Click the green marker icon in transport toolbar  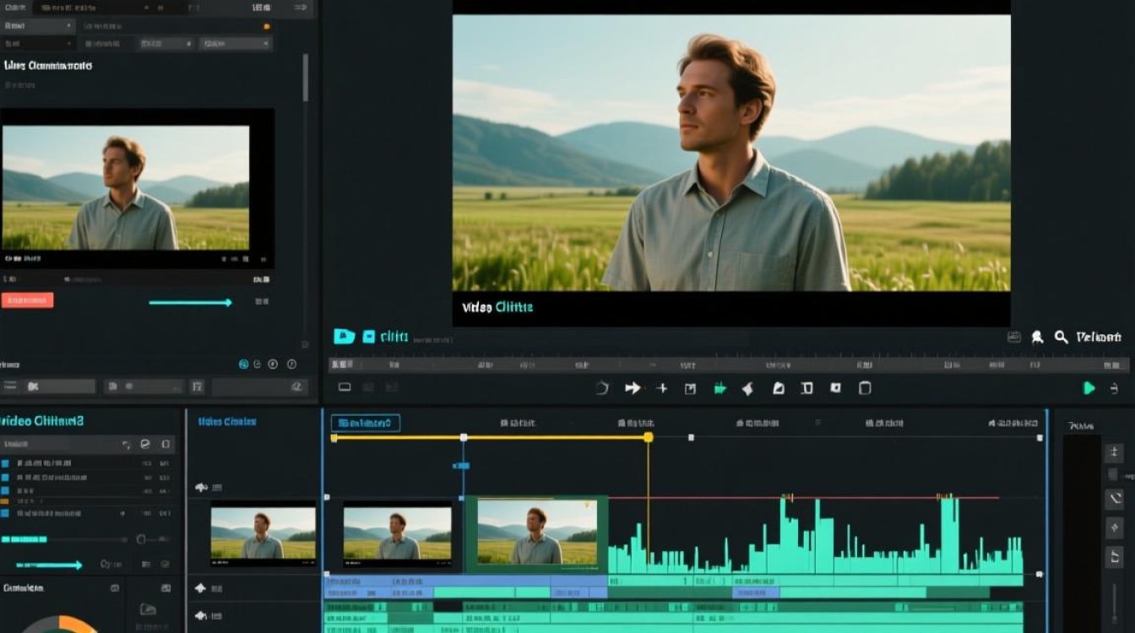tap(720, 388)
